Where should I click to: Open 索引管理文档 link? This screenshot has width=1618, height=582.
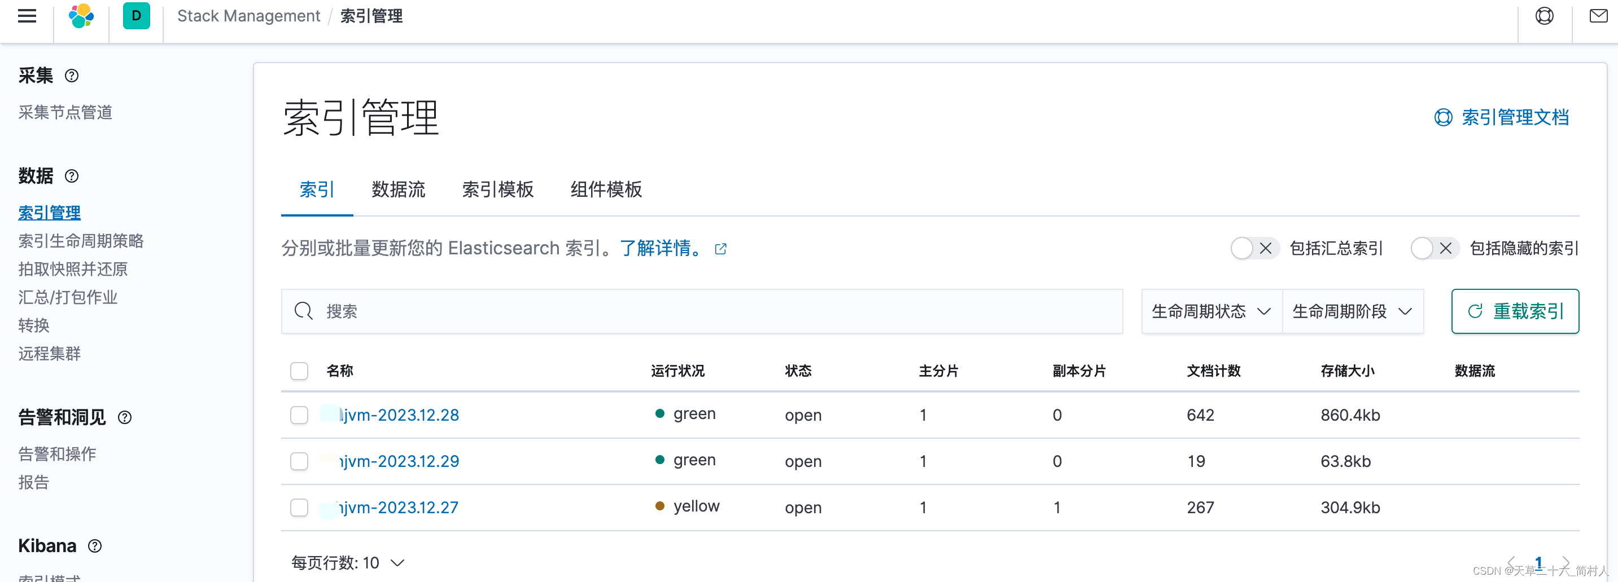pyautogui.click(x=1502, y=117)
